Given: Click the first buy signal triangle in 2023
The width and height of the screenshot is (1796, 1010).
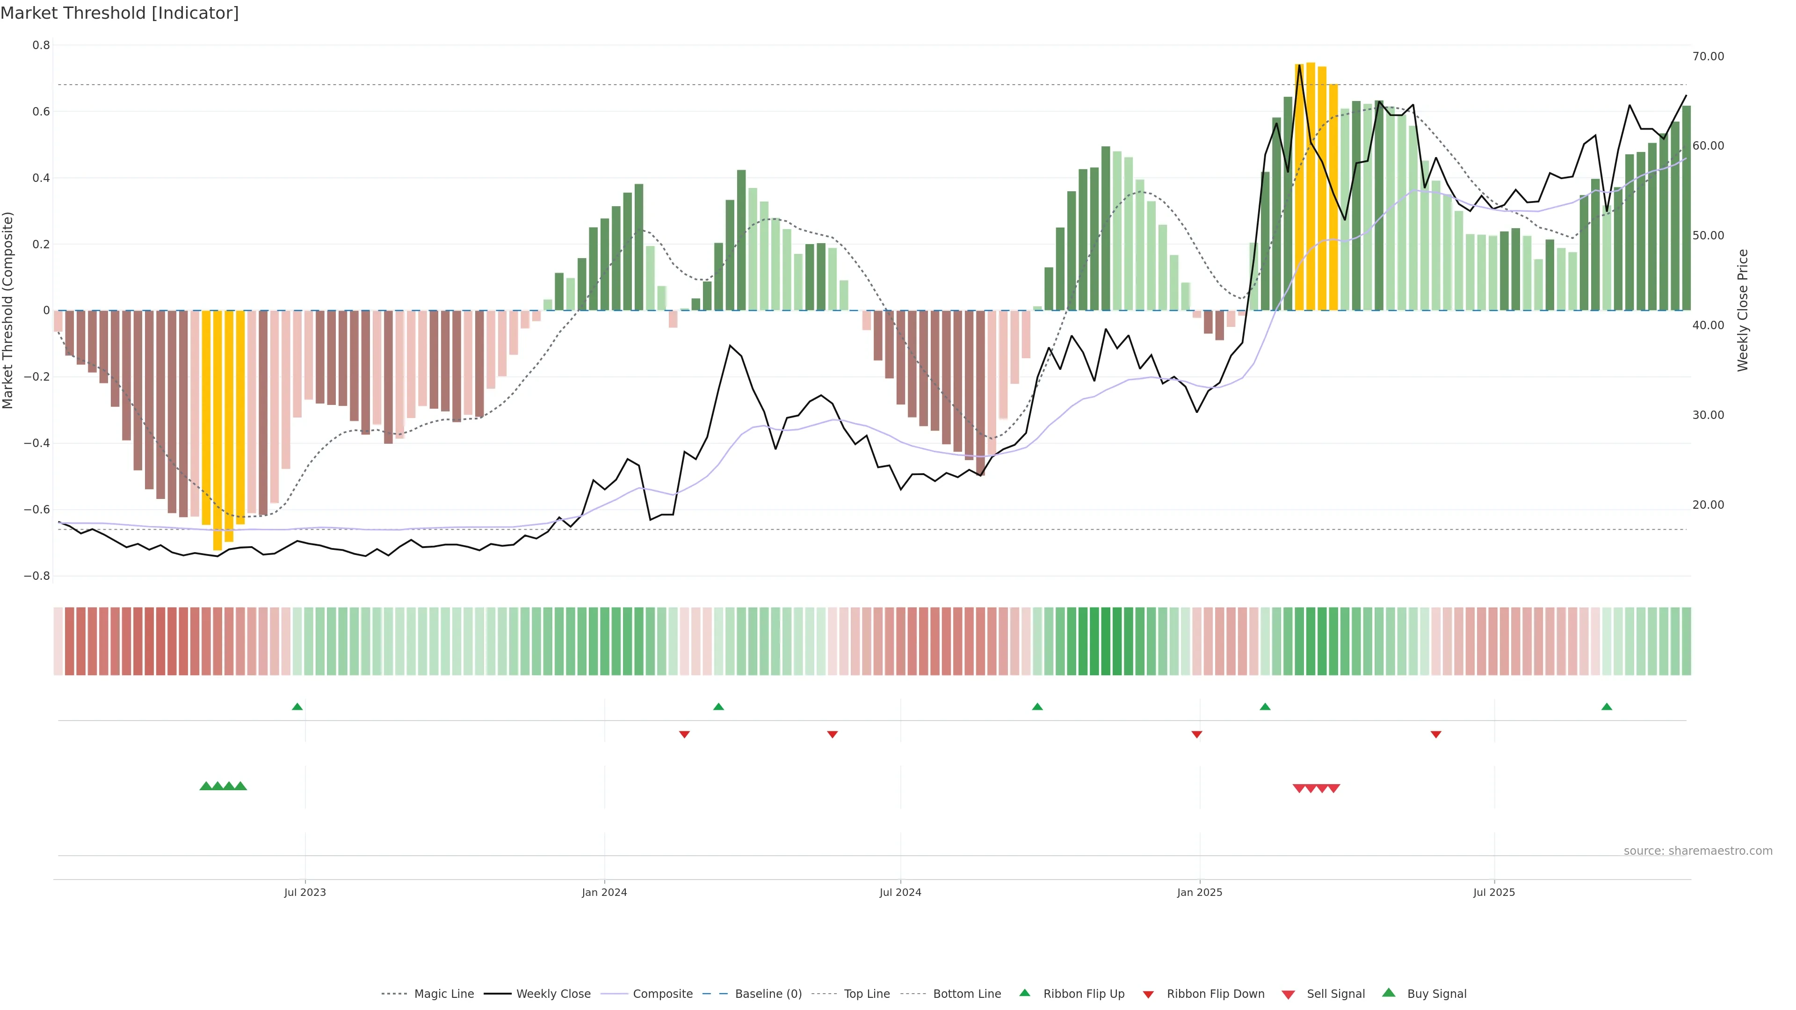Looking at the screenshot, I should (206, 786).
